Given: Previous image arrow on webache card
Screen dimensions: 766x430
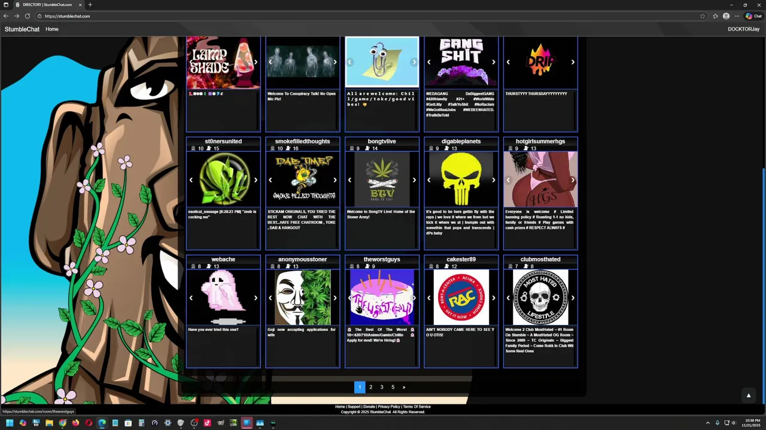Looking at the screenshot, I should coord(191,298).
